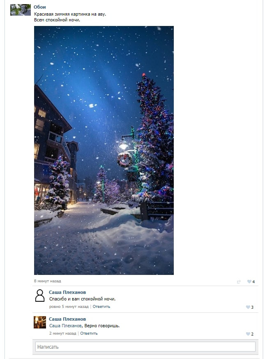
Task: Click the "2 минут назад" comment timestamp
Action: [x=62, y=333]
